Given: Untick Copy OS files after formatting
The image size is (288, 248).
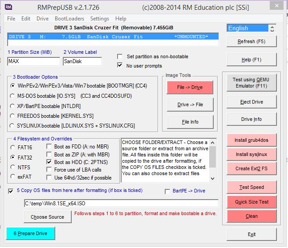Looking at the screenshot, I should [11, 191].
